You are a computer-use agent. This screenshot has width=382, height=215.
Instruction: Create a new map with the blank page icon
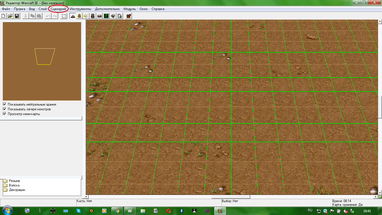pos(4,16)
